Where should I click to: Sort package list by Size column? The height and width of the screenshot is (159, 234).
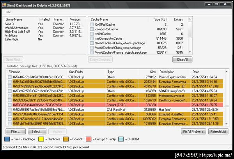click(x=147, y=72)
